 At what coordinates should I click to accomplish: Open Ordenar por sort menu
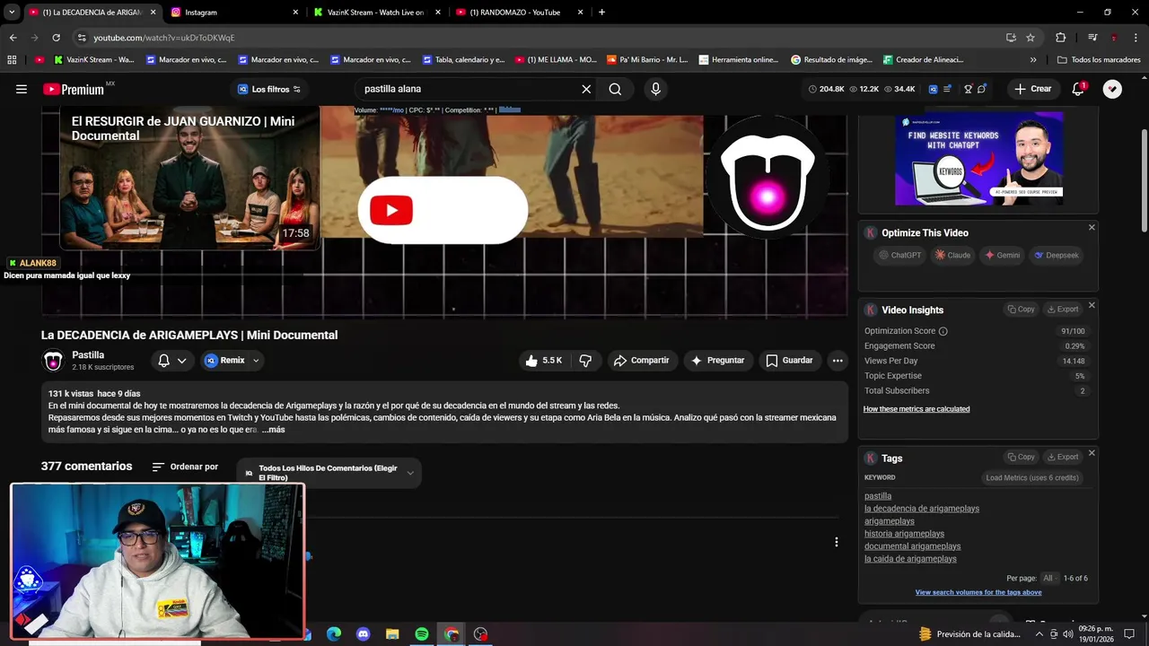coord(185,467)
